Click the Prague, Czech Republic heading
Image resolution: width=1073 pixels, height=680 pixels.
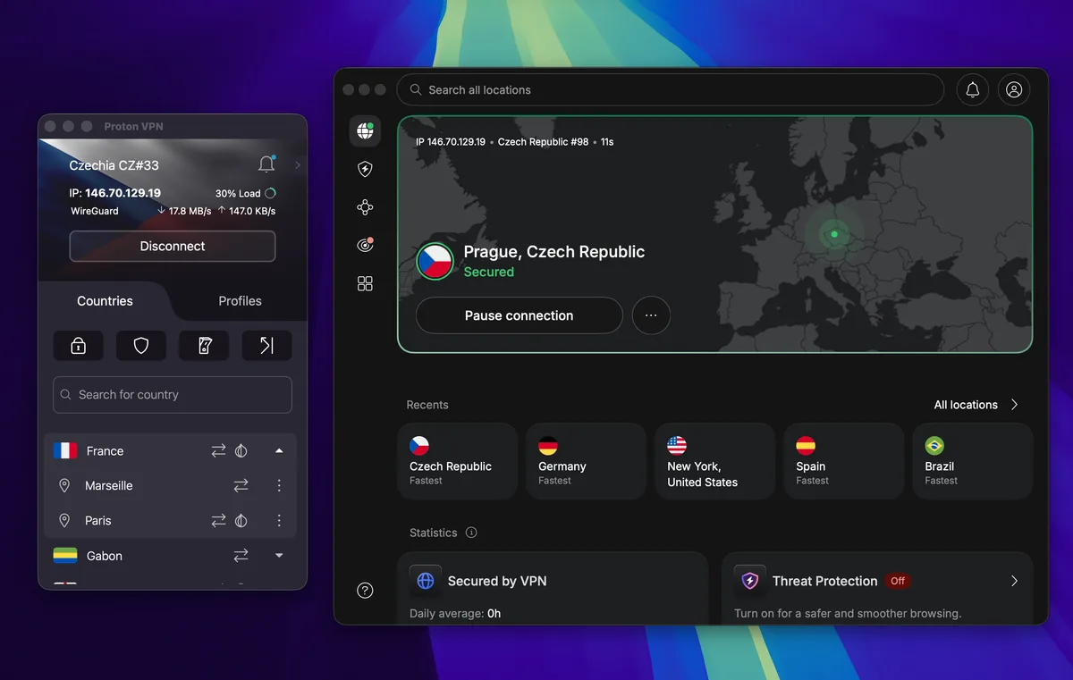(x=554, y=252)
